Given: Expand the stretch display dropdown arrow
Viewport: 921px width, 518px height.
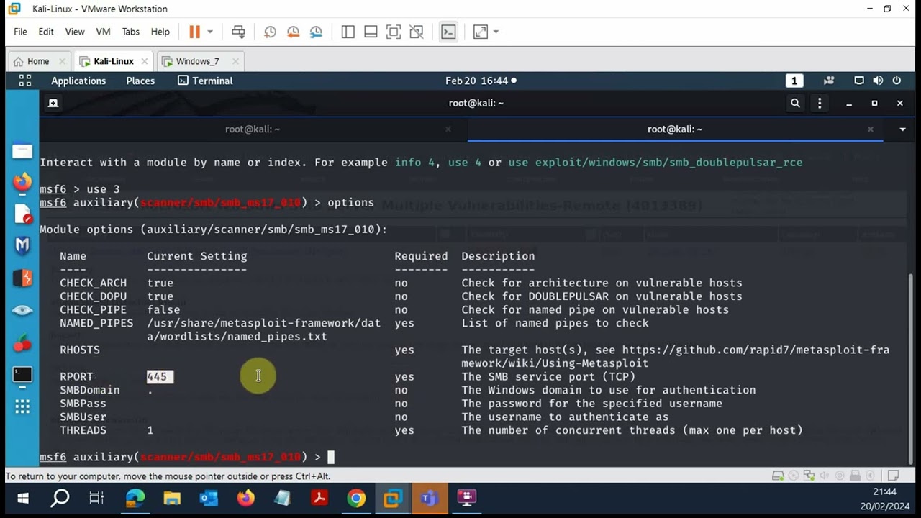Looking at the screenshot, I should (x=496, y=32).
